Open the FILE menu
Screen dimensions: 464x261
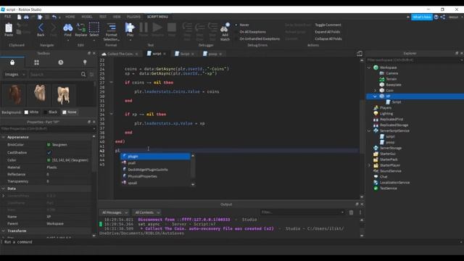[8, 17]
